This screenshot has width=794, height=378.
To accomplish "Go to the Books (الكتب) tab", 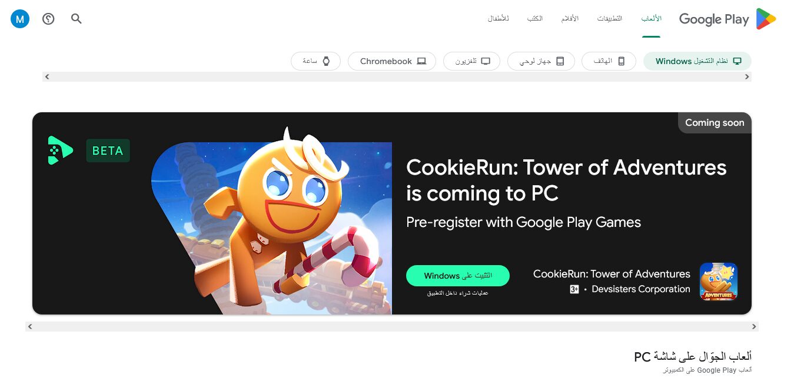I will [x=534, y=19].
